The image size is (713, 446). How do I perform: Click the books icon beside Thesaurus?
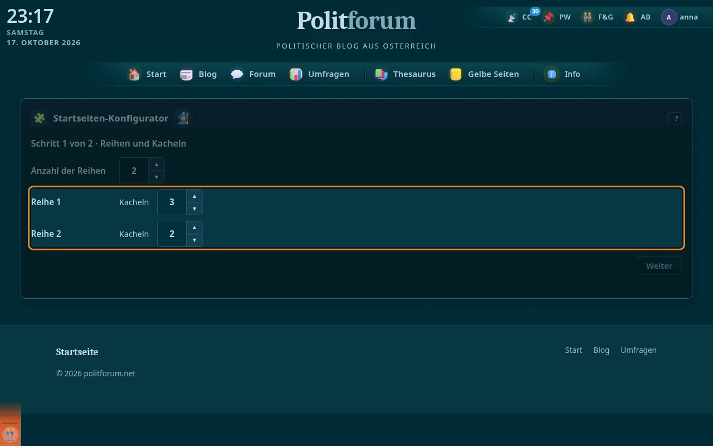point(381,74)
